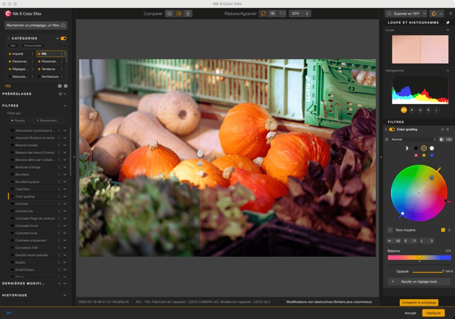Select the shadows black circle icon
The height and width of the screenshot is (319, 455).
pos(416,148)
